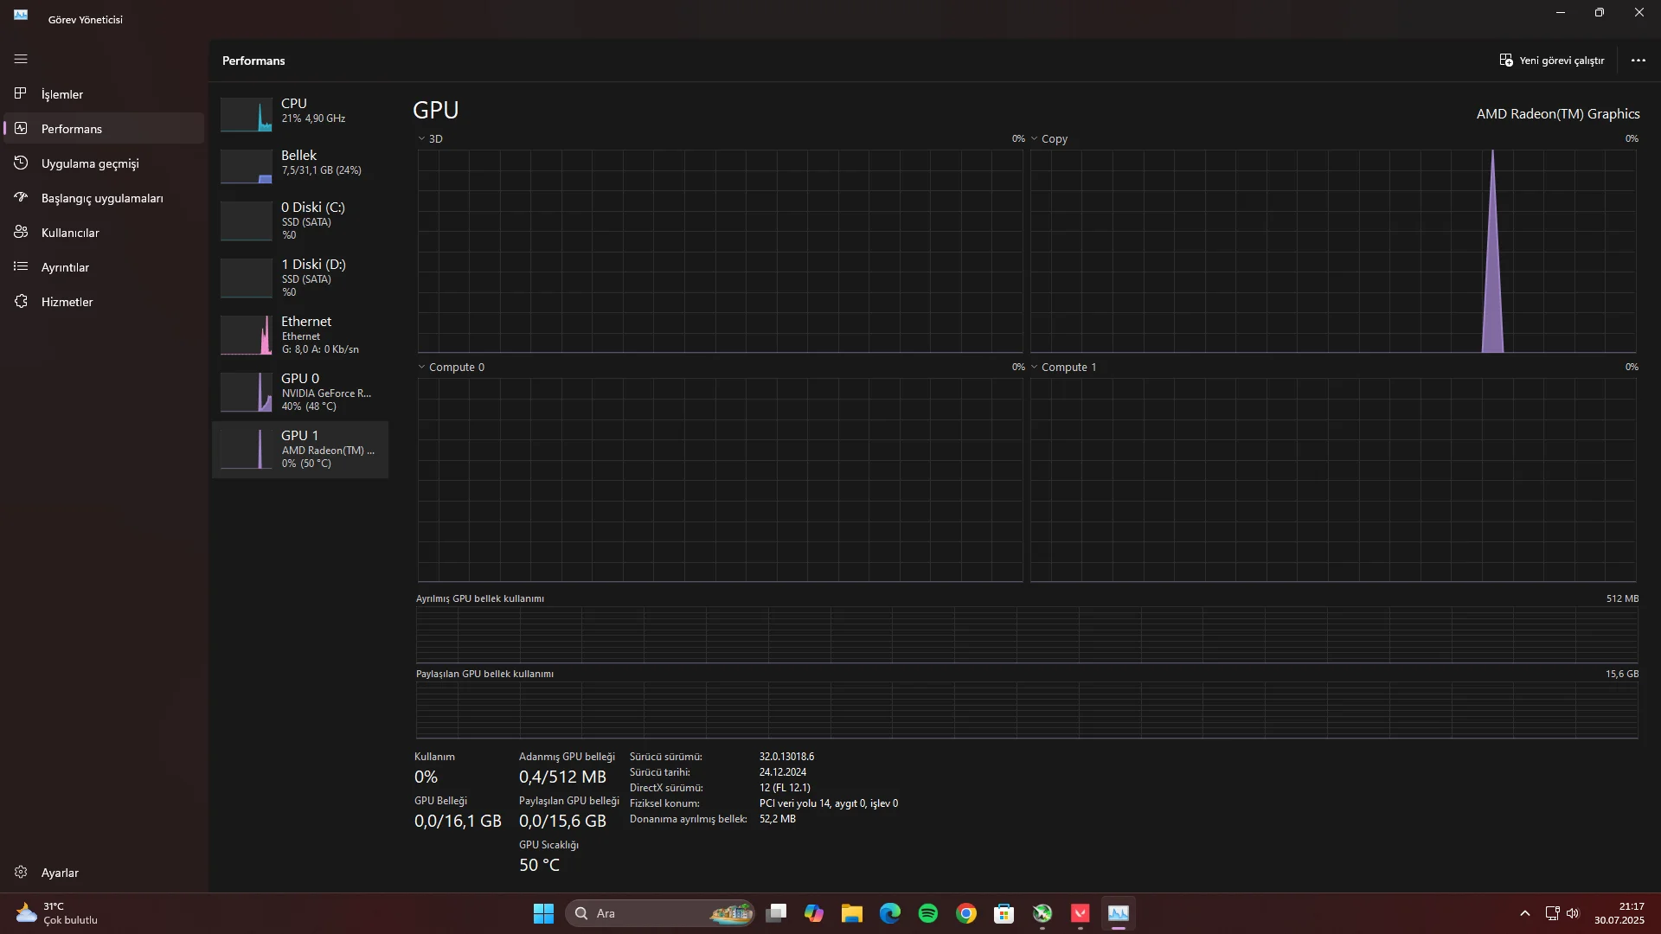Expand the 3D engine graph dropdown
Screen dimensions: 1661x934
point(430,138)
